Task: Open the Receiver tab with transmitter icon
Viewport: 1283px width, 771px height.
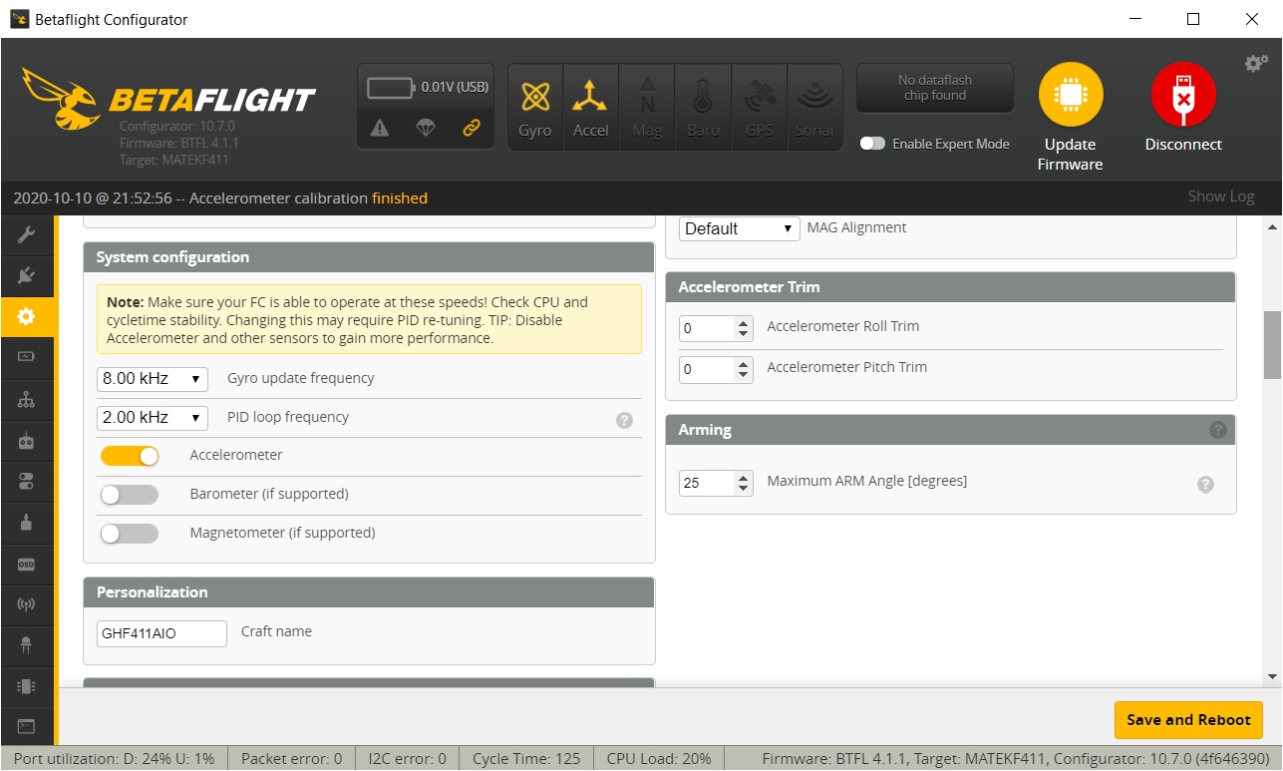Action: pos(27,440)
